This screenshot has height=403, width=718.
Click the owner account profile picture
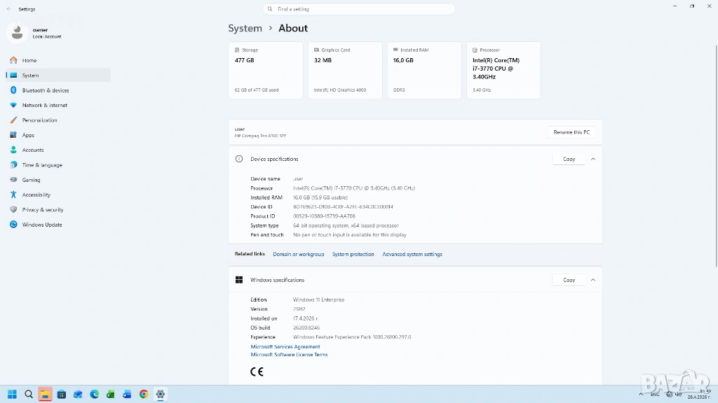(18, 32)
